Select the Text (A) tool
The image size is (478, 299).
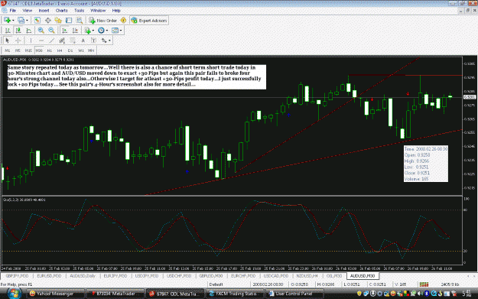[83, 41]
